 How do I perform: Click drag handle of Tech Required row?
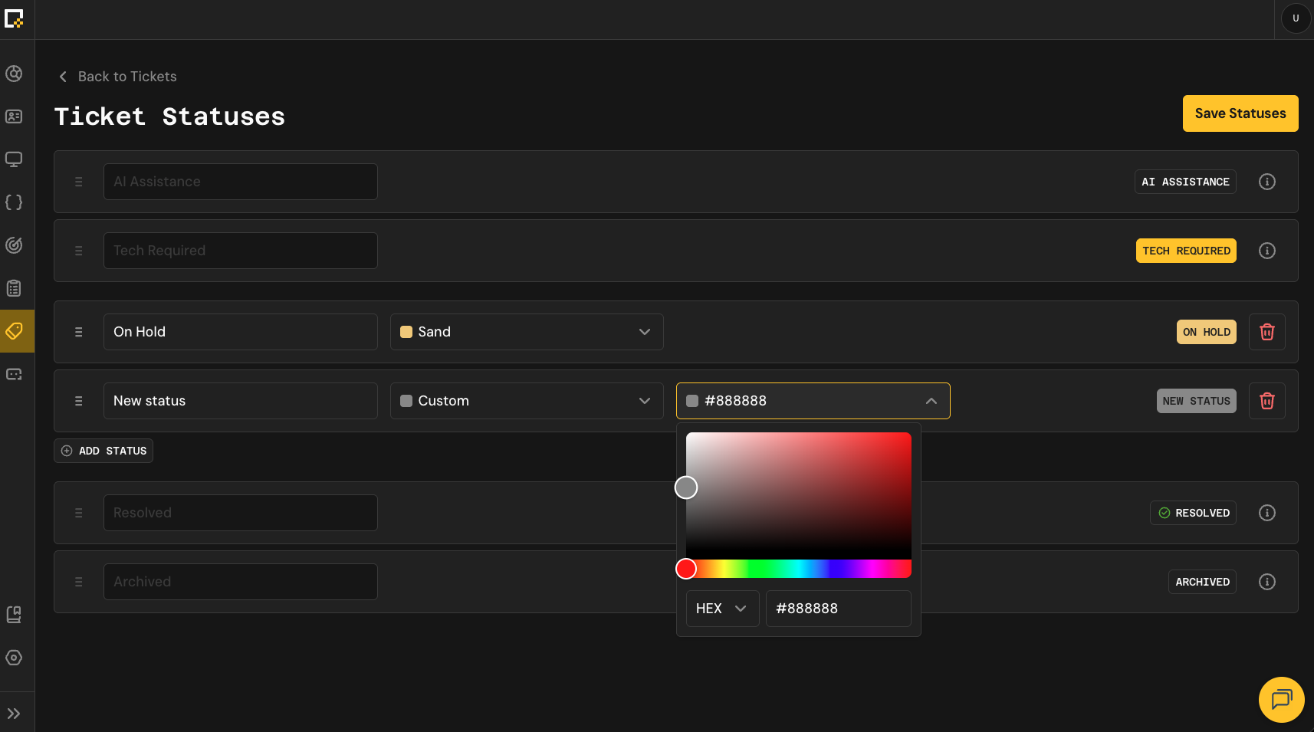tap(78, 251)
